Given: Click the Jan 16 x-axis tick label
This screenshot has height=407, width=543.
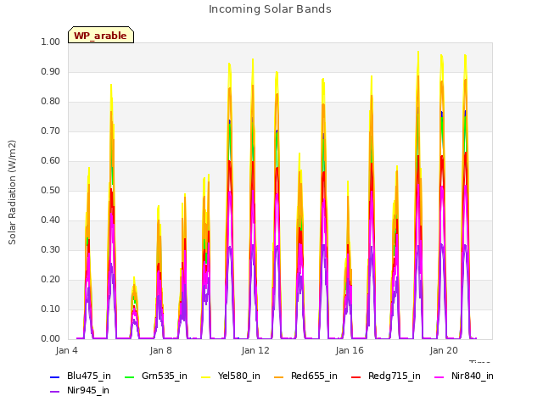Looking at the screenshot, I should click(x=350, y=350).
